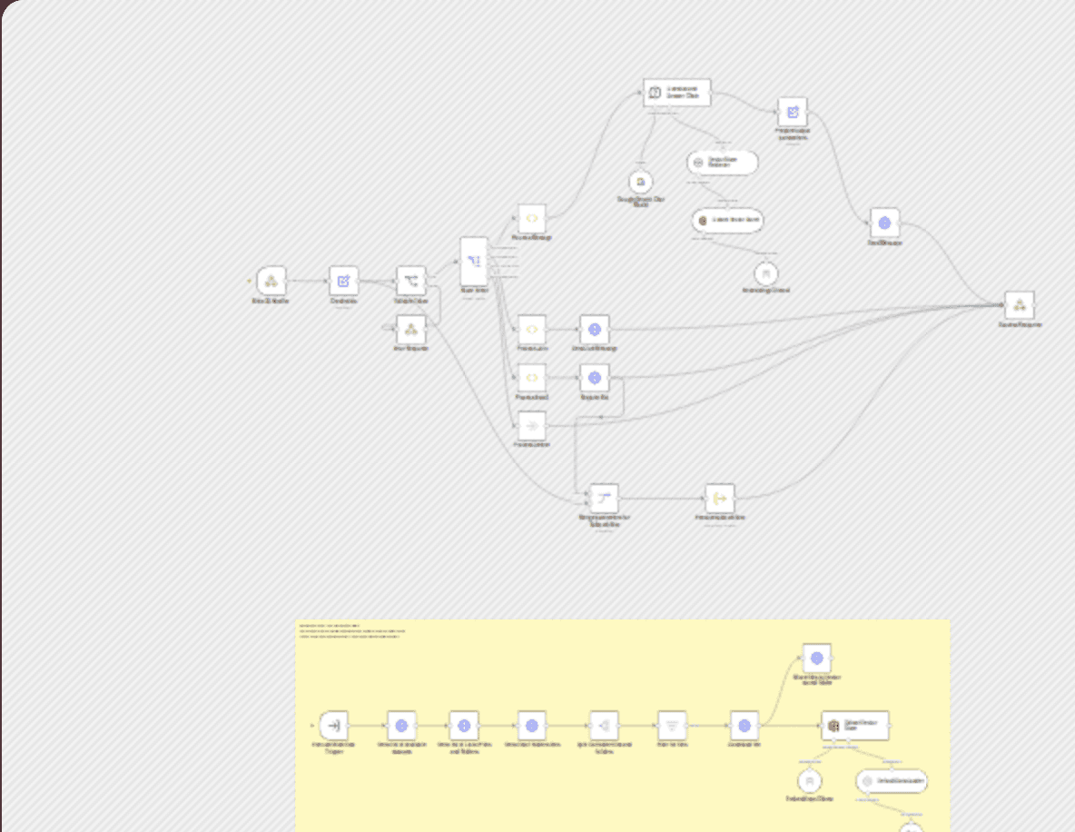The height and width of the screenshot is (832, 1075).
Task: Select the globe HTTP node looping down to the merge node
Action: [x=595, y=378]
